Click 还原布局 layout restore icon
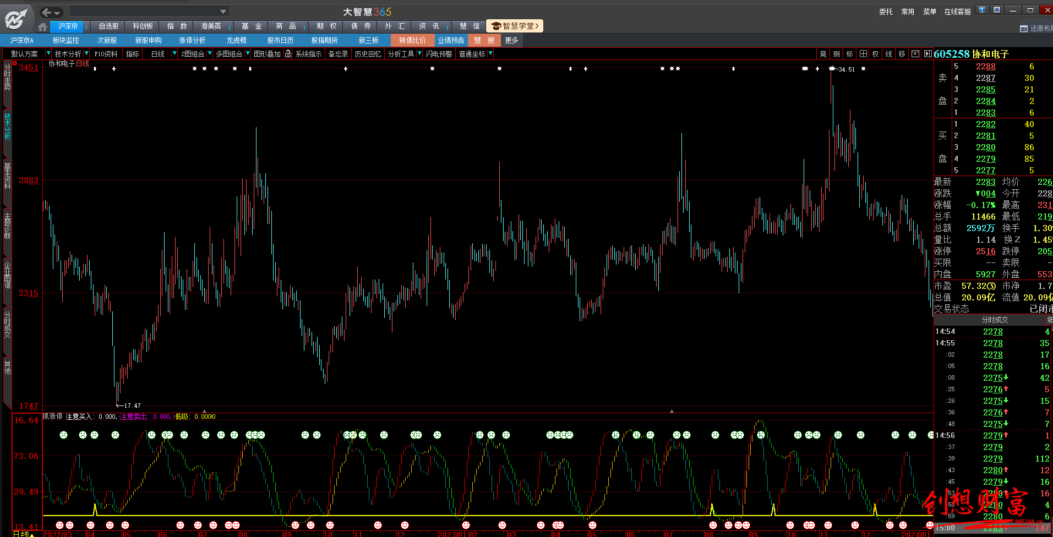Viewport: 1053px width, 537px height. [1036, 29]
